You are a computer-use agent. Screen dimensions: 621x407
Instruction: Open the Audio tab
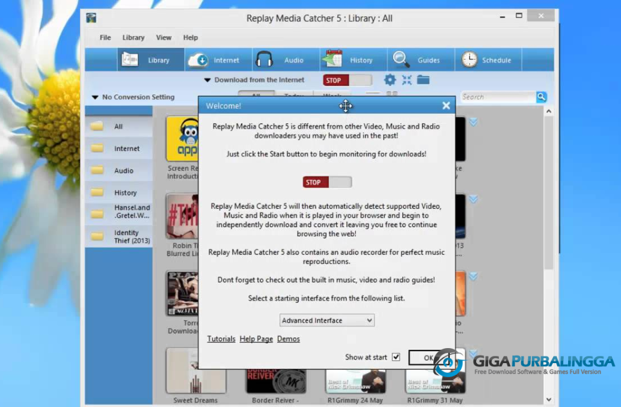click(286, 60)
